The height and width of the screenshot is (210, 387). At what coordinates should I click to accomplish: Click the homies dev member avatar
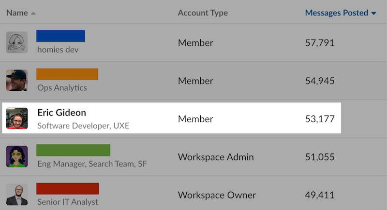[x=17, y=42]
